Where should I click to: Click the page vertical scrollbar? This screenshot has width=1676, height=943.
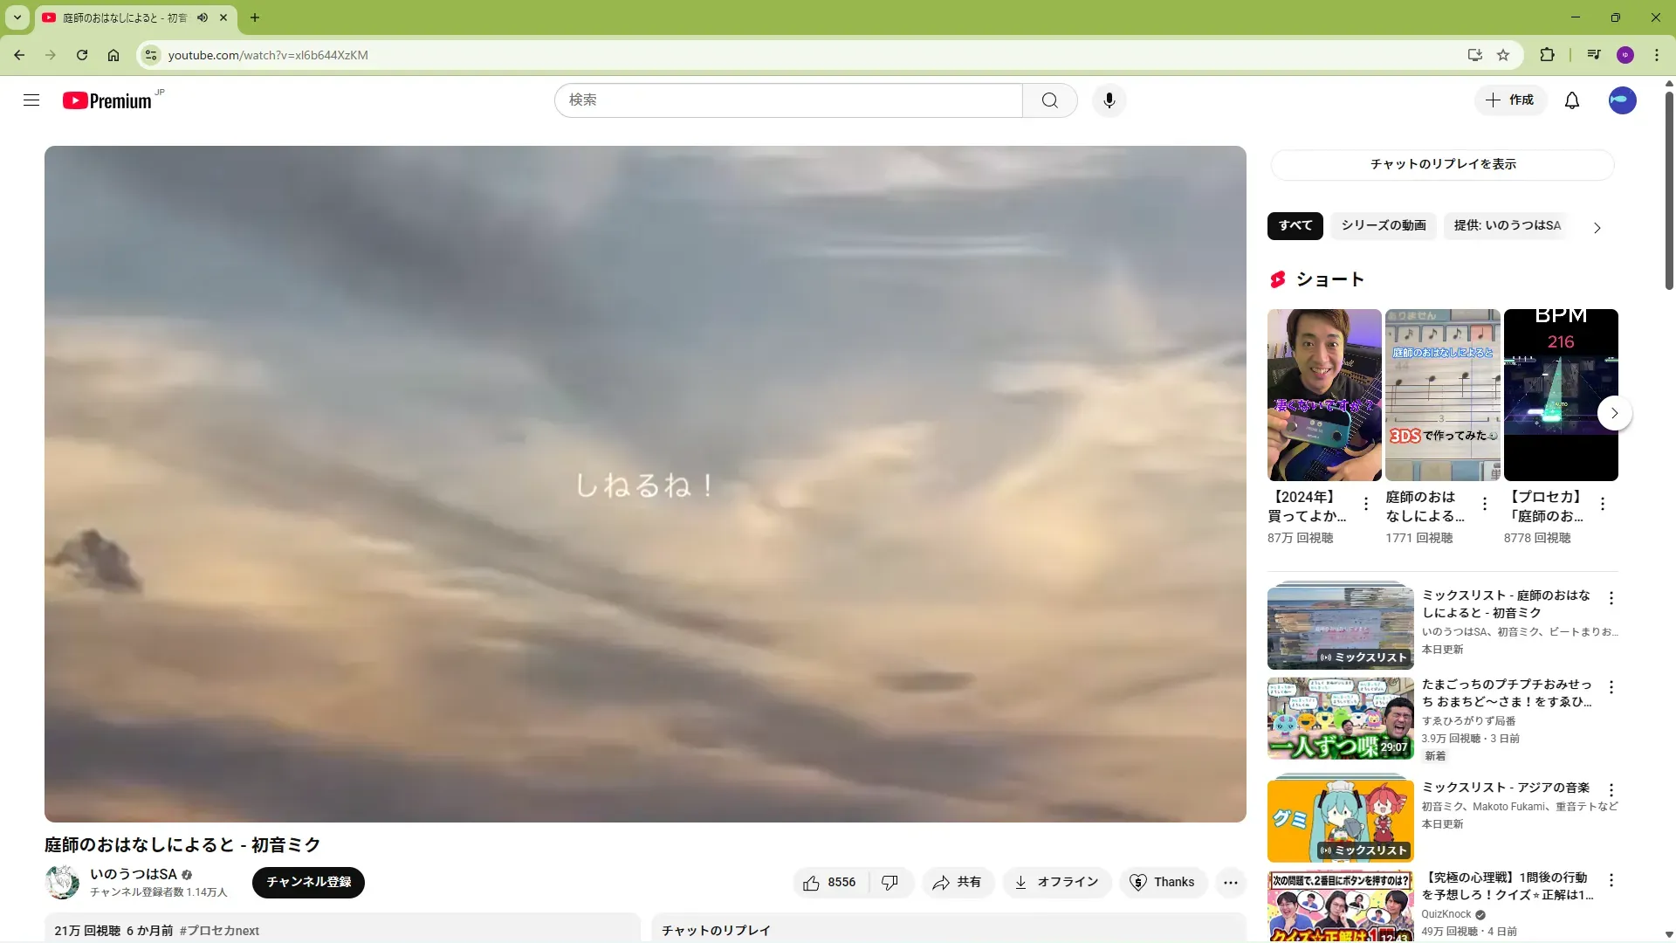[1669, 192]
